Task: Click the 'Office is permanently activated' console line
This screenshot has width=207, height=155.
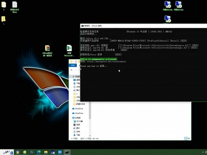Action: pos(99,59)
